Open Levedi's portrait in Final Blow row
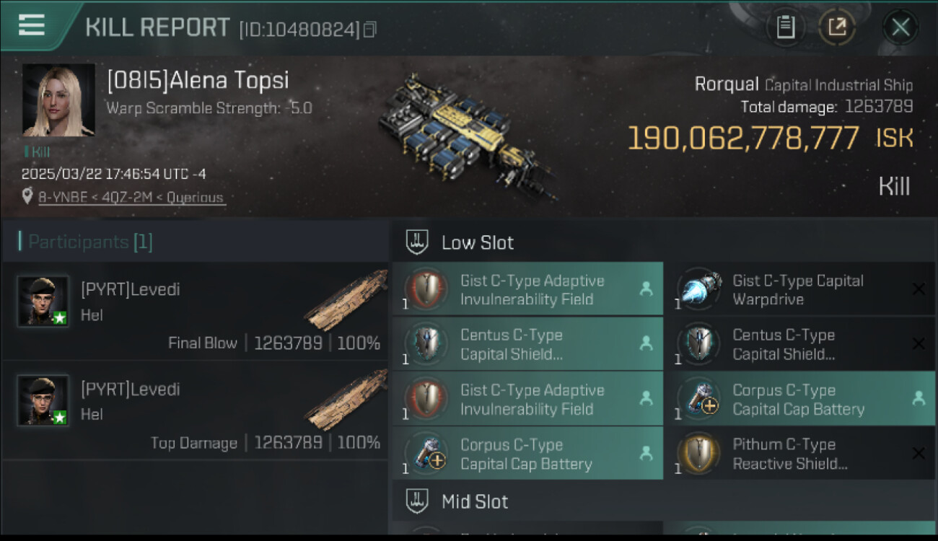The width and height of the screenshot is (938, 541). 43,301
